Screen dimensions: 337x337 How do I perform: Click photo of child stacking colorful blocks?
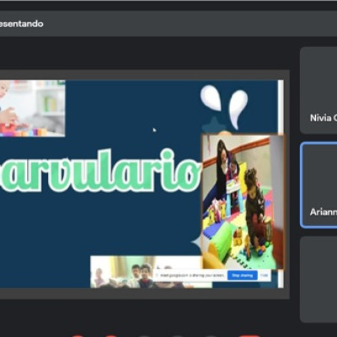point(32,109)
